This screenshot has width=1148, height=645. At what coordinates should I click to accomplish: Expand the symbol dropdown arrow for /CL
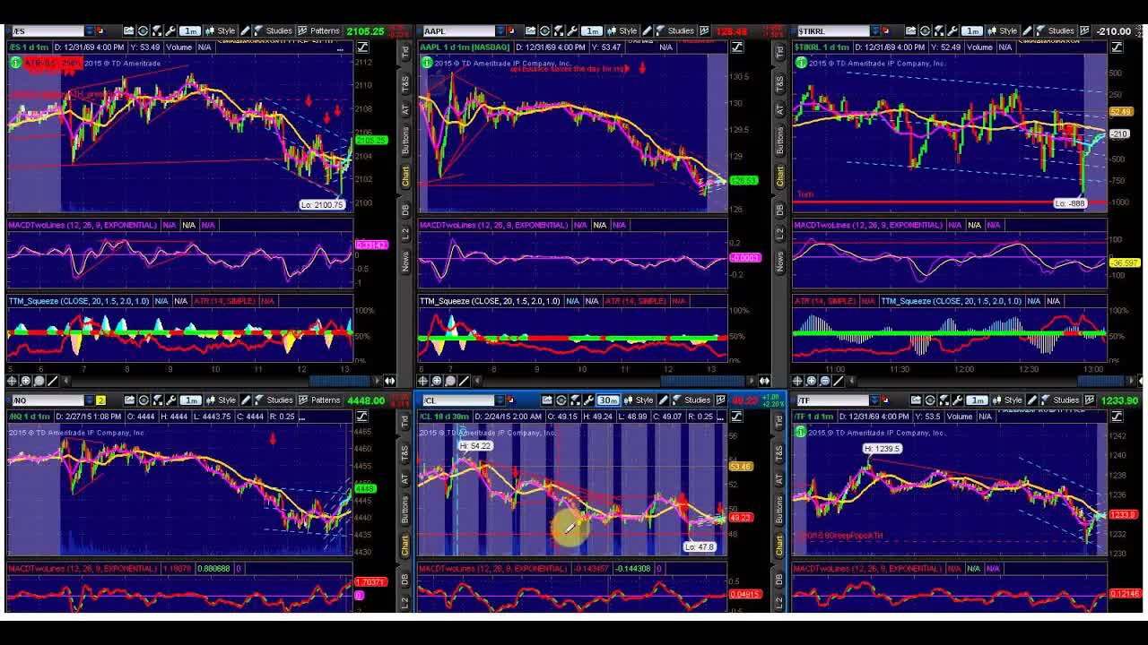(x=501, y=400)
